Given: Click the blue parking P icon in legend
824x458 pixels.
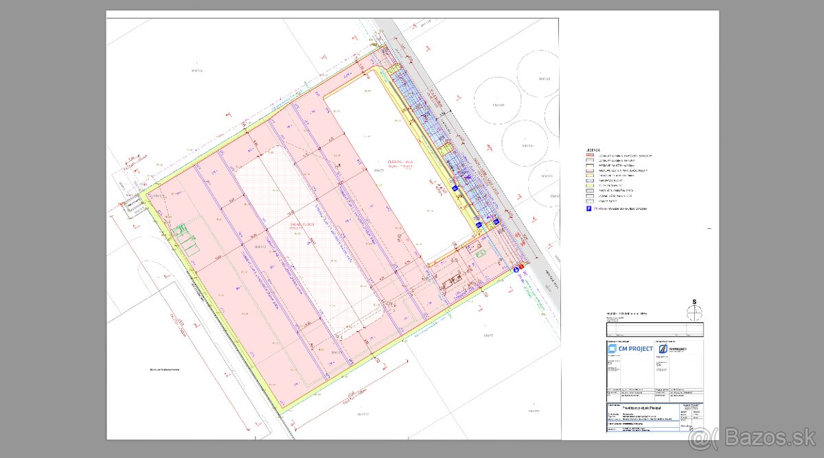Looking at the screenshot, I should [588, 208].
